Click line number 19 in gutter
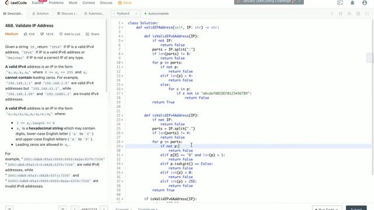 coord(119,102)
